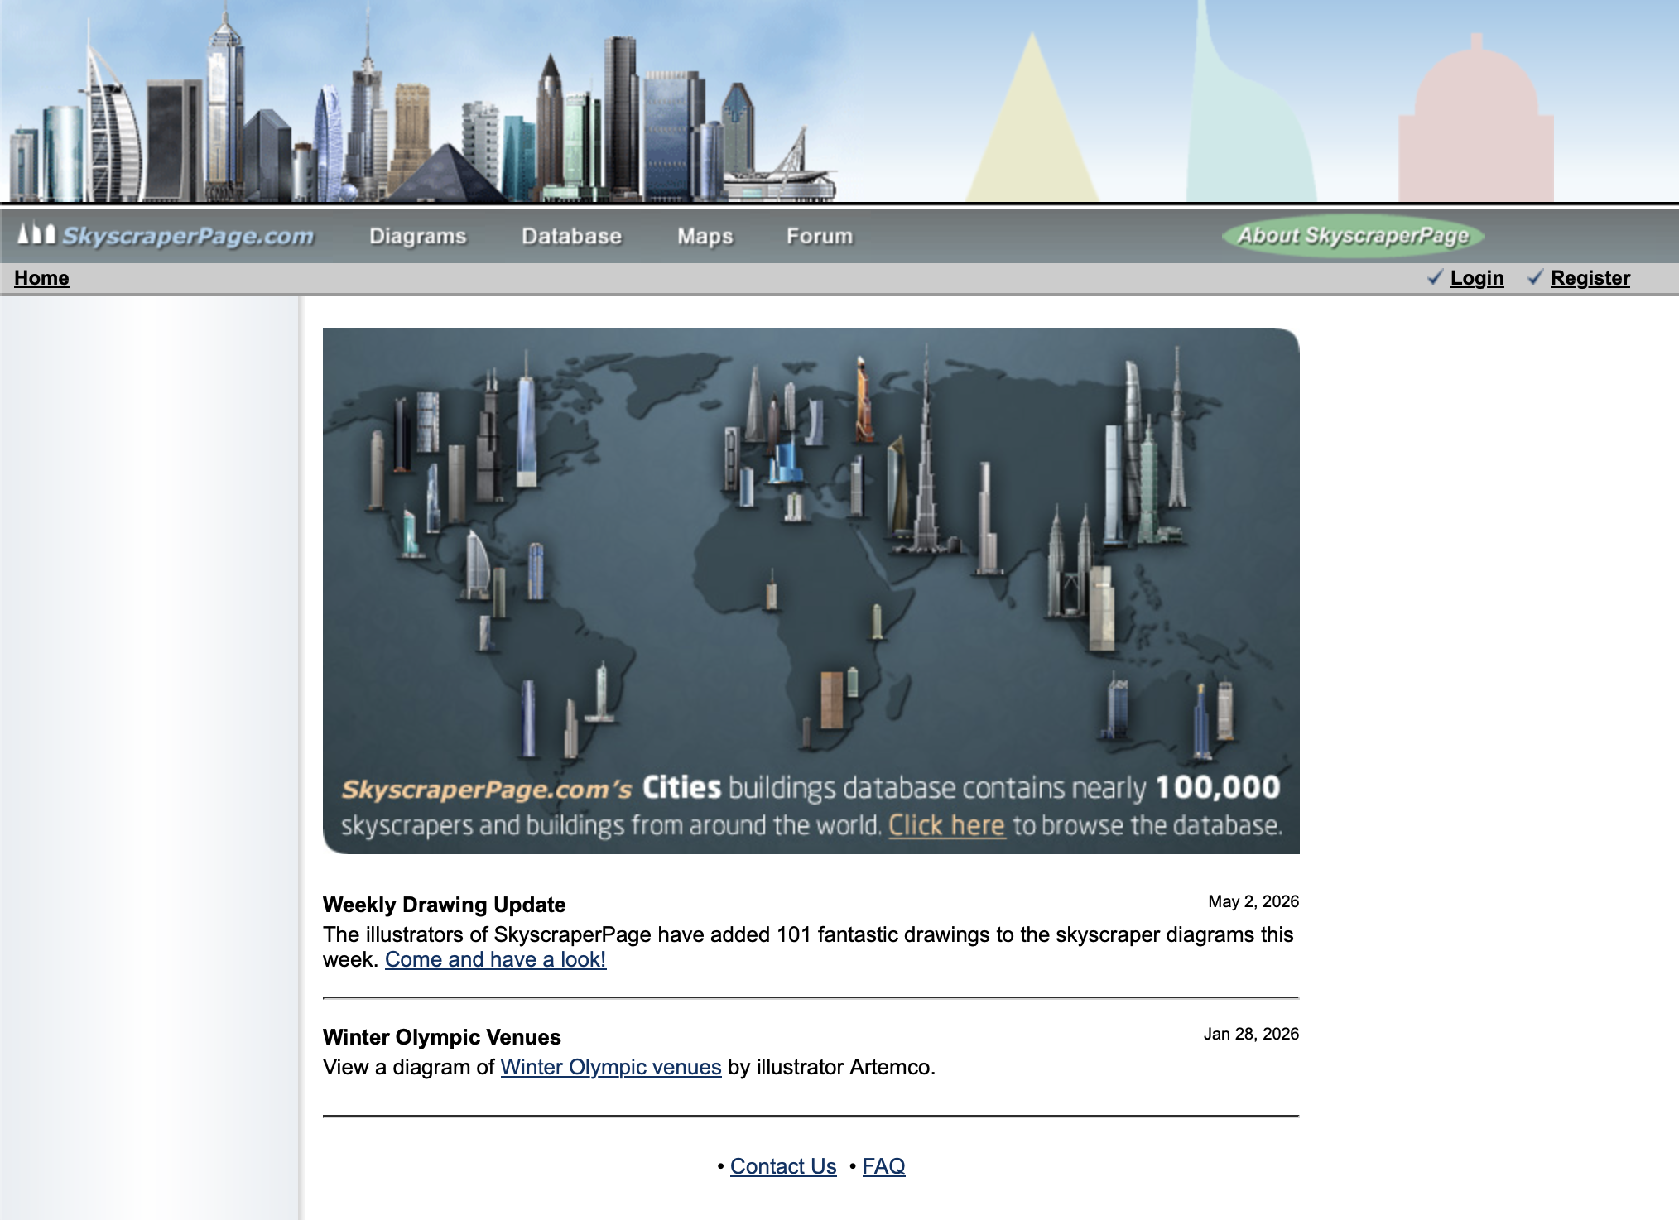The width and height of the screenshot is (1679, 1220).
Task: Open 'Come and have a look!' link
Action: [496, 959]
